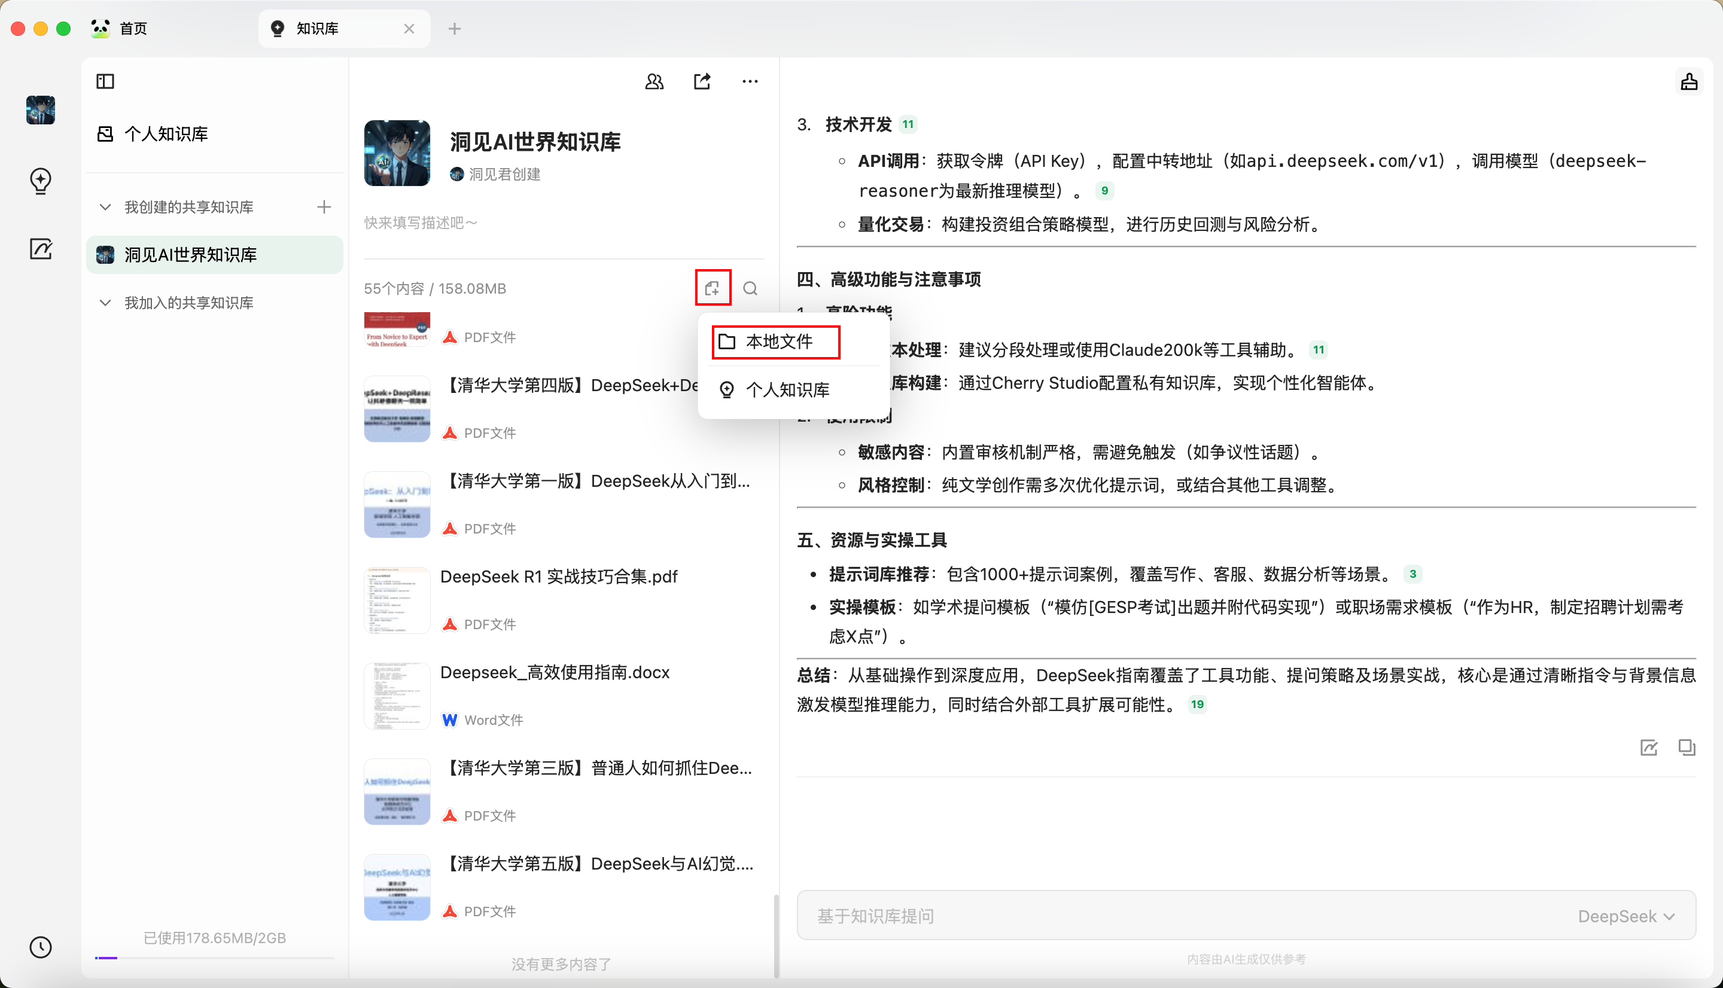This screenshot has width=1723, height=988.
Task: Open 个人知识库 in left panel
Action: 166,134
